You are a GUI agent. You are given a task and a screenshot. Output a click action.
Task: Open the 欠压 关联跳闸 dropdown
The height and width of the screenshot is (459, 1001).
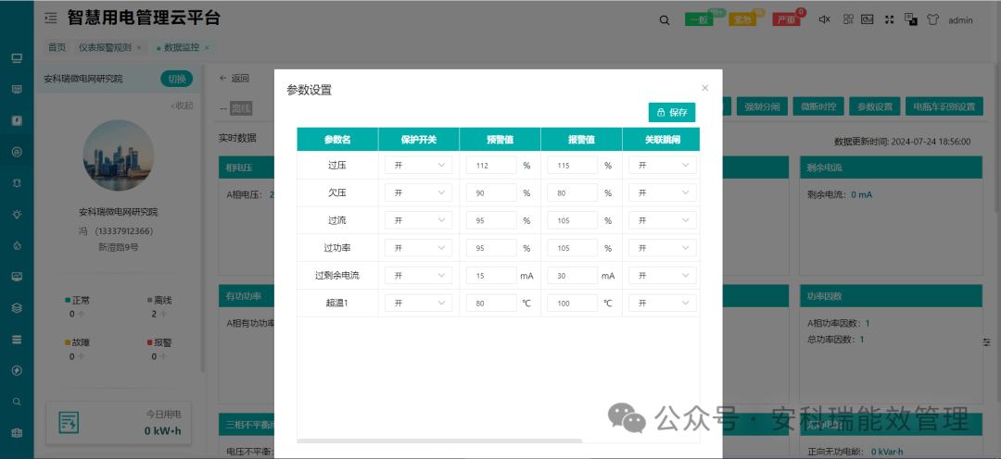click(663, 192)
